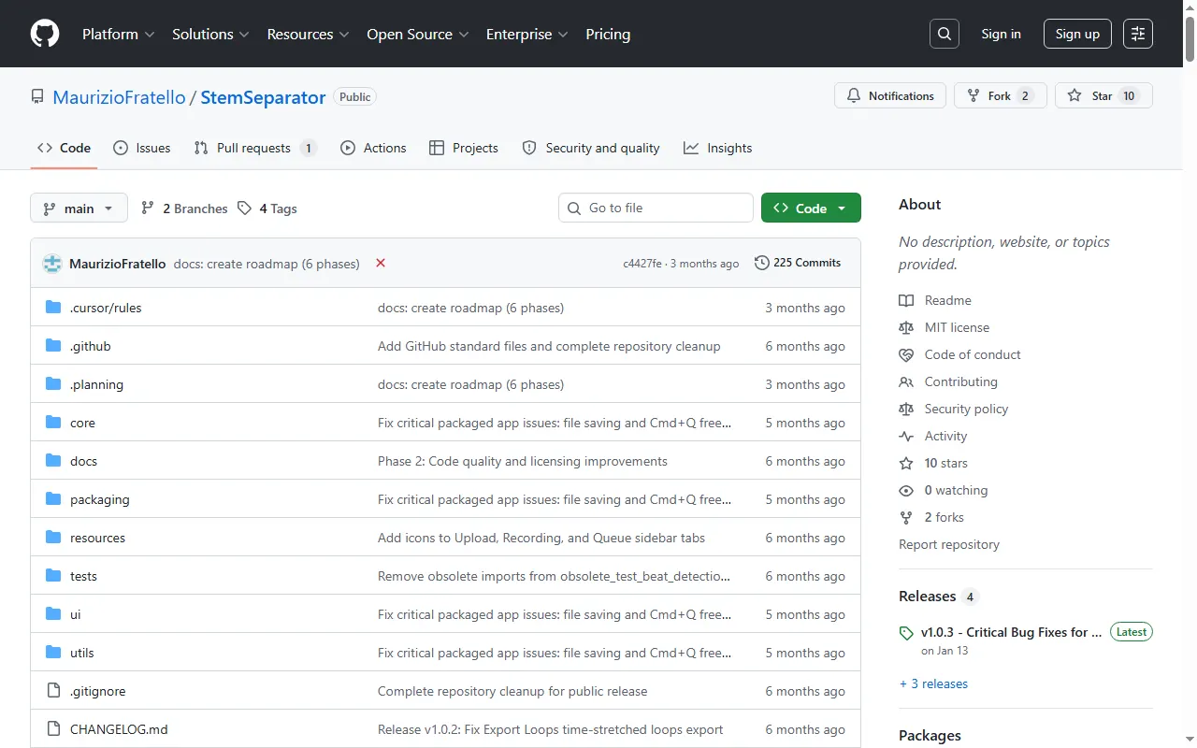Screen dimensions: 1197x748
Task: Switch to the Issues tab
Action: pos(142,148)
